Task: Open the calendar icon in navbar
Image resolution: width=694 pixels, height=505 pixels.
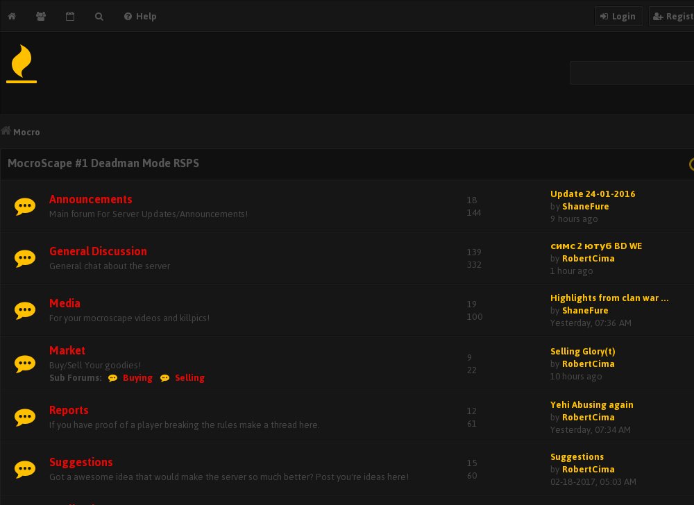Action: 70,16
